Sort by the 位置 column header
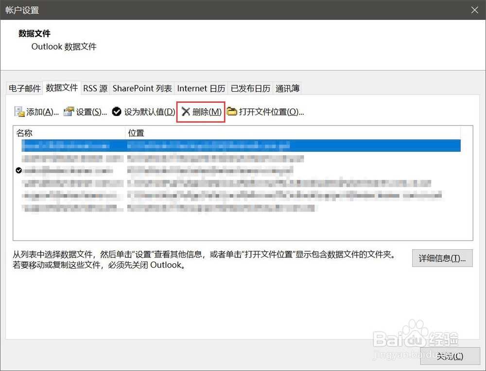Viewport: 486px width, 371px height. [293, 133]
